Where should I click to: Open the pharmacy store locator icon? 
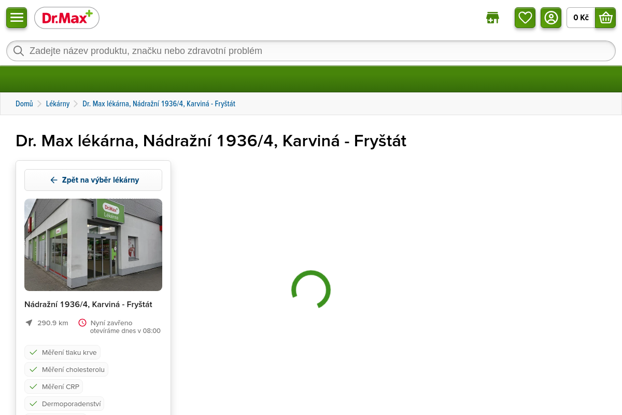pos(492,18)
